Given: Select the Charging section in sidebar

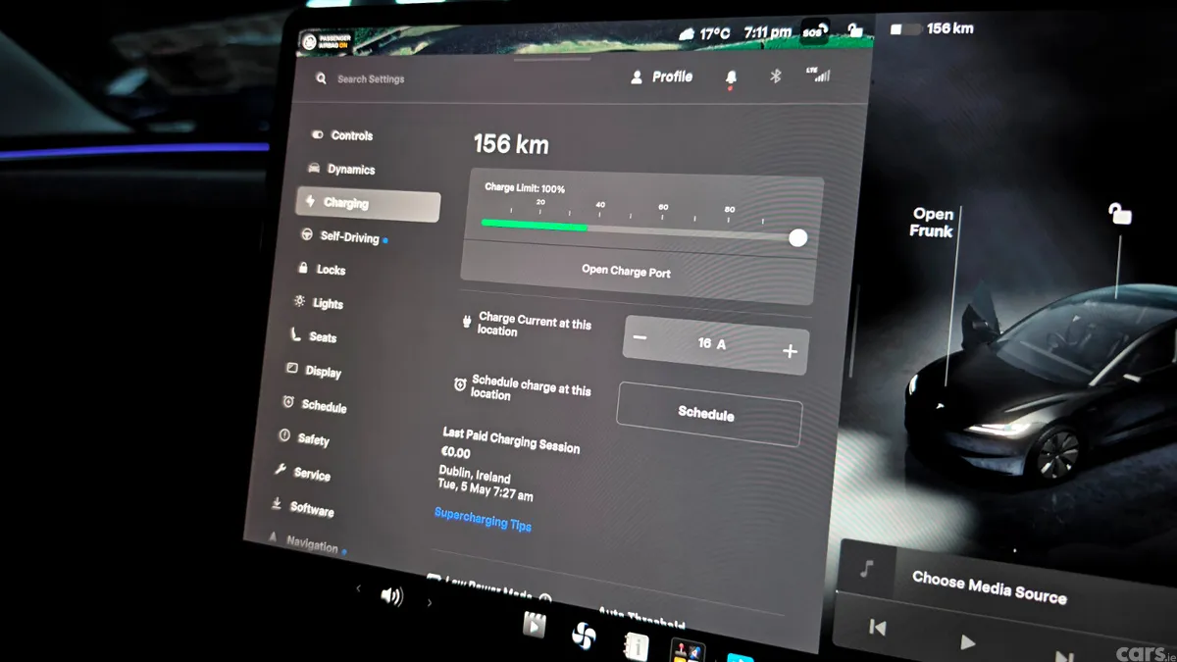Looking at the screenshot, I should click(368, 204).
